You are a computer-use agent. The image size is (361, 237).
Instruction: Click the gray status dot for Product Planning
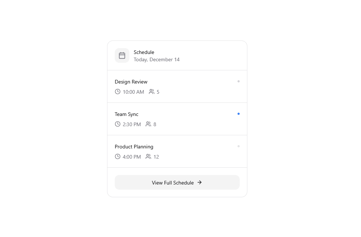coord(239,146)
